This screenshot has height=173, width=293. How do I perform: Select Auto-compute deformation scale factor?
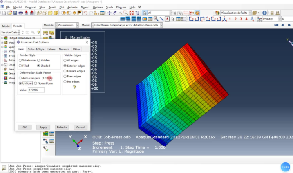tap(20, 78)
